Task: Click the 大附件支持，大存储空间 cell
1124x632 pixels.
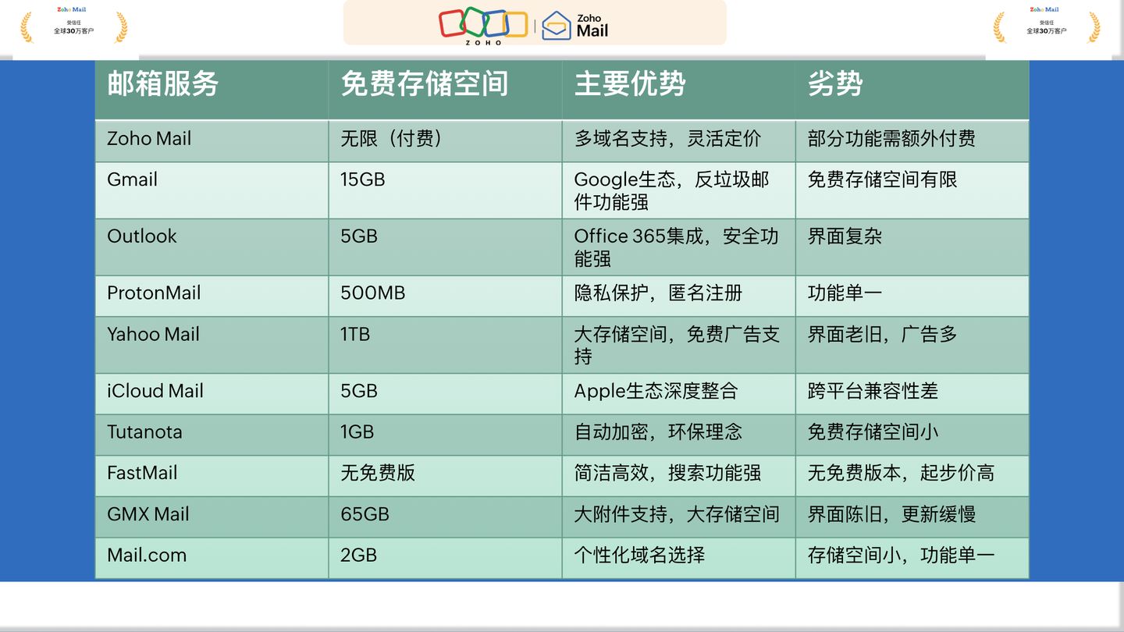Action: (678, 517)
